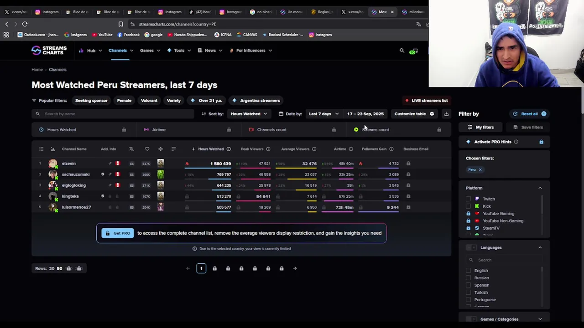
Task: Click the followers heart column icon
Action: [147, 149]
